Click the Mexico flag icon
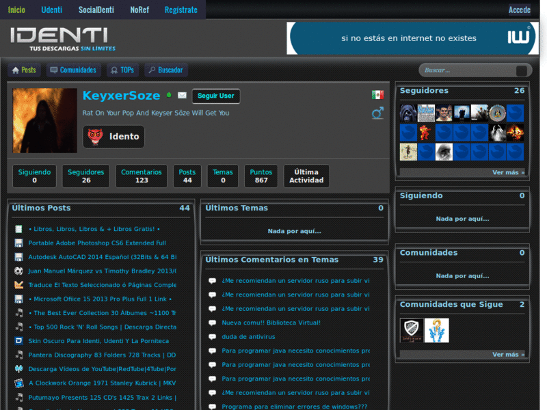Image resolution: width=547 pixels, height=410 pixels. click(377, 94)
